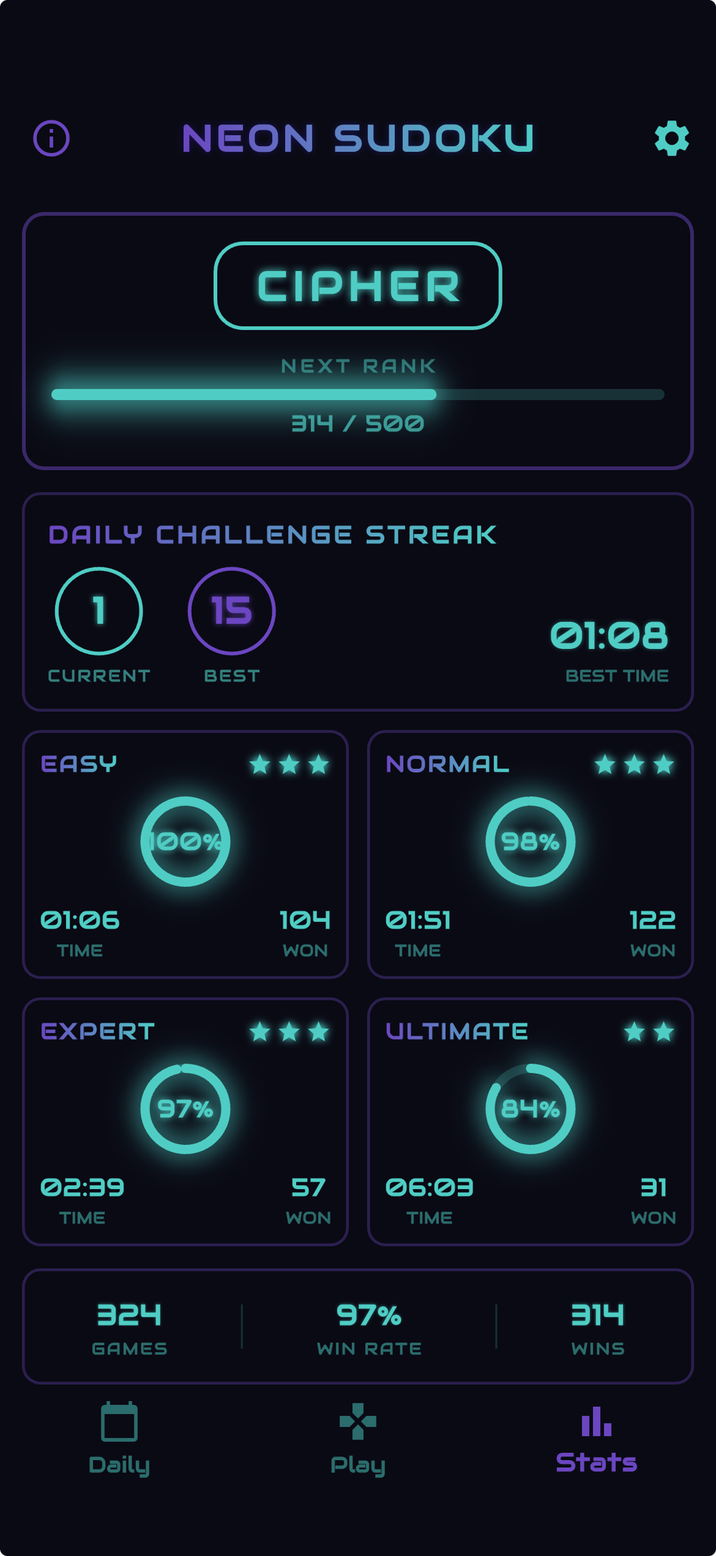Screen dimensions: 716x1556
Task: Click the 01:08 best time value
Action: [x=609, y=636]
